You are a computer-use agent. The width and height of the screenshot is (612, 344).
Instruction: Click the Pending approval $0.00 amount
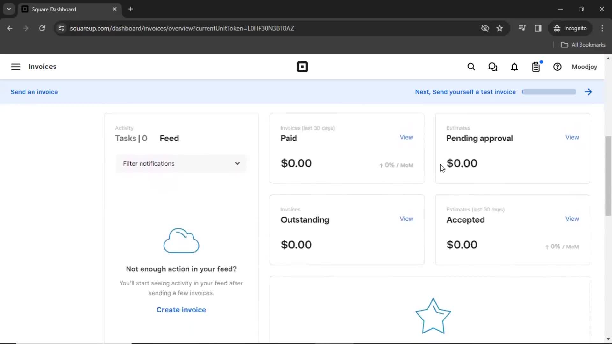click(462, 163)
